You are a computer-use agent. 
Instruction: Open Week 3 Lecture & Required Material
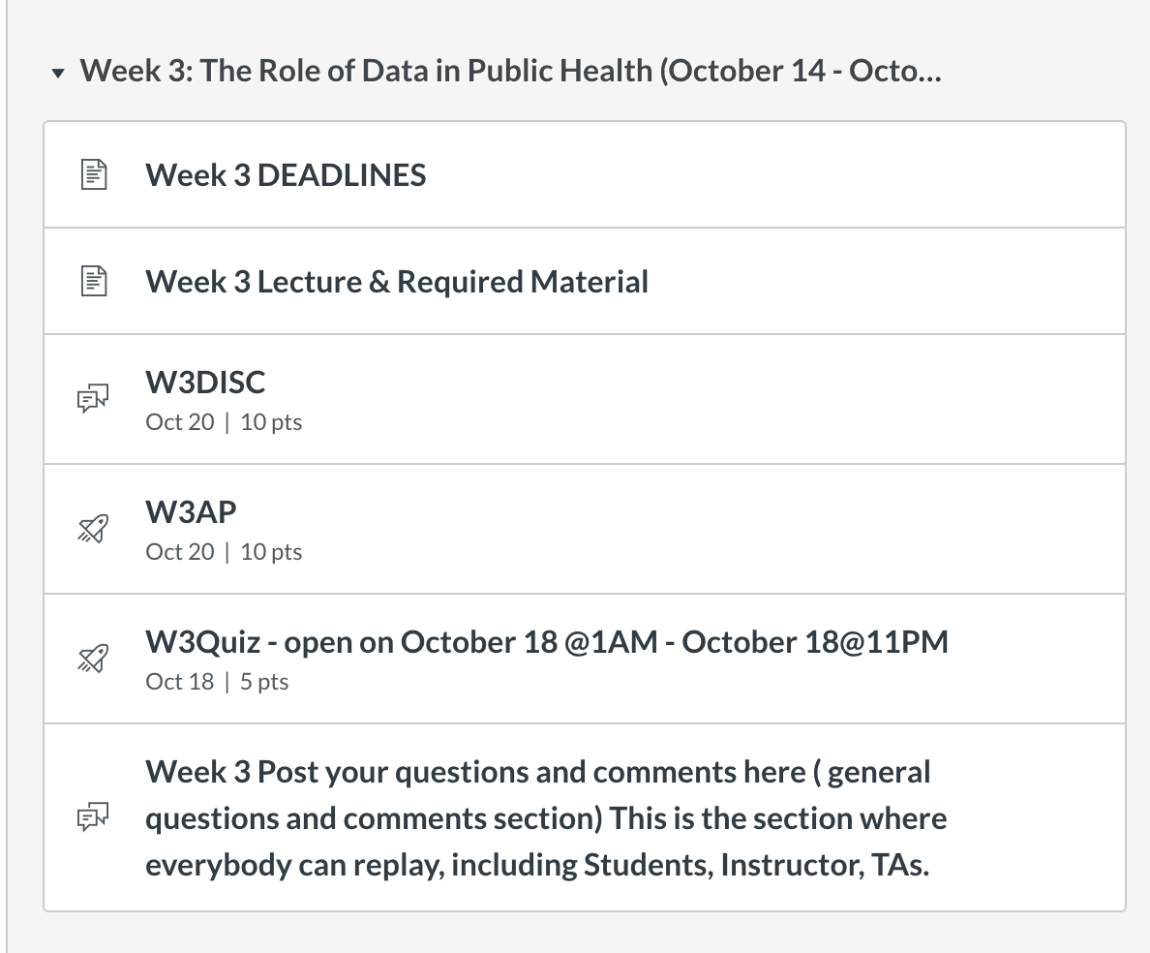tap(397, 282)
